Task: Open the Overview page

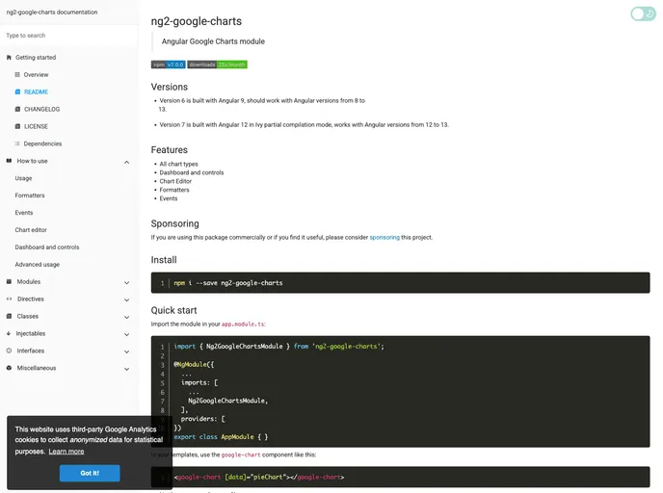Action: [36, 75]
